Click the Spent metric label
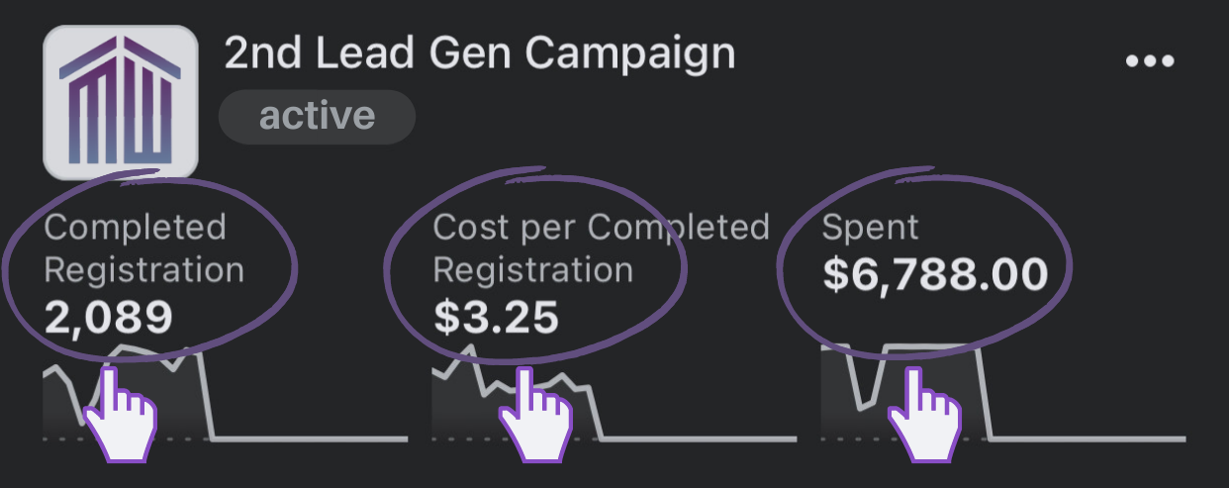1229x488 pixels. click(871, 229)
